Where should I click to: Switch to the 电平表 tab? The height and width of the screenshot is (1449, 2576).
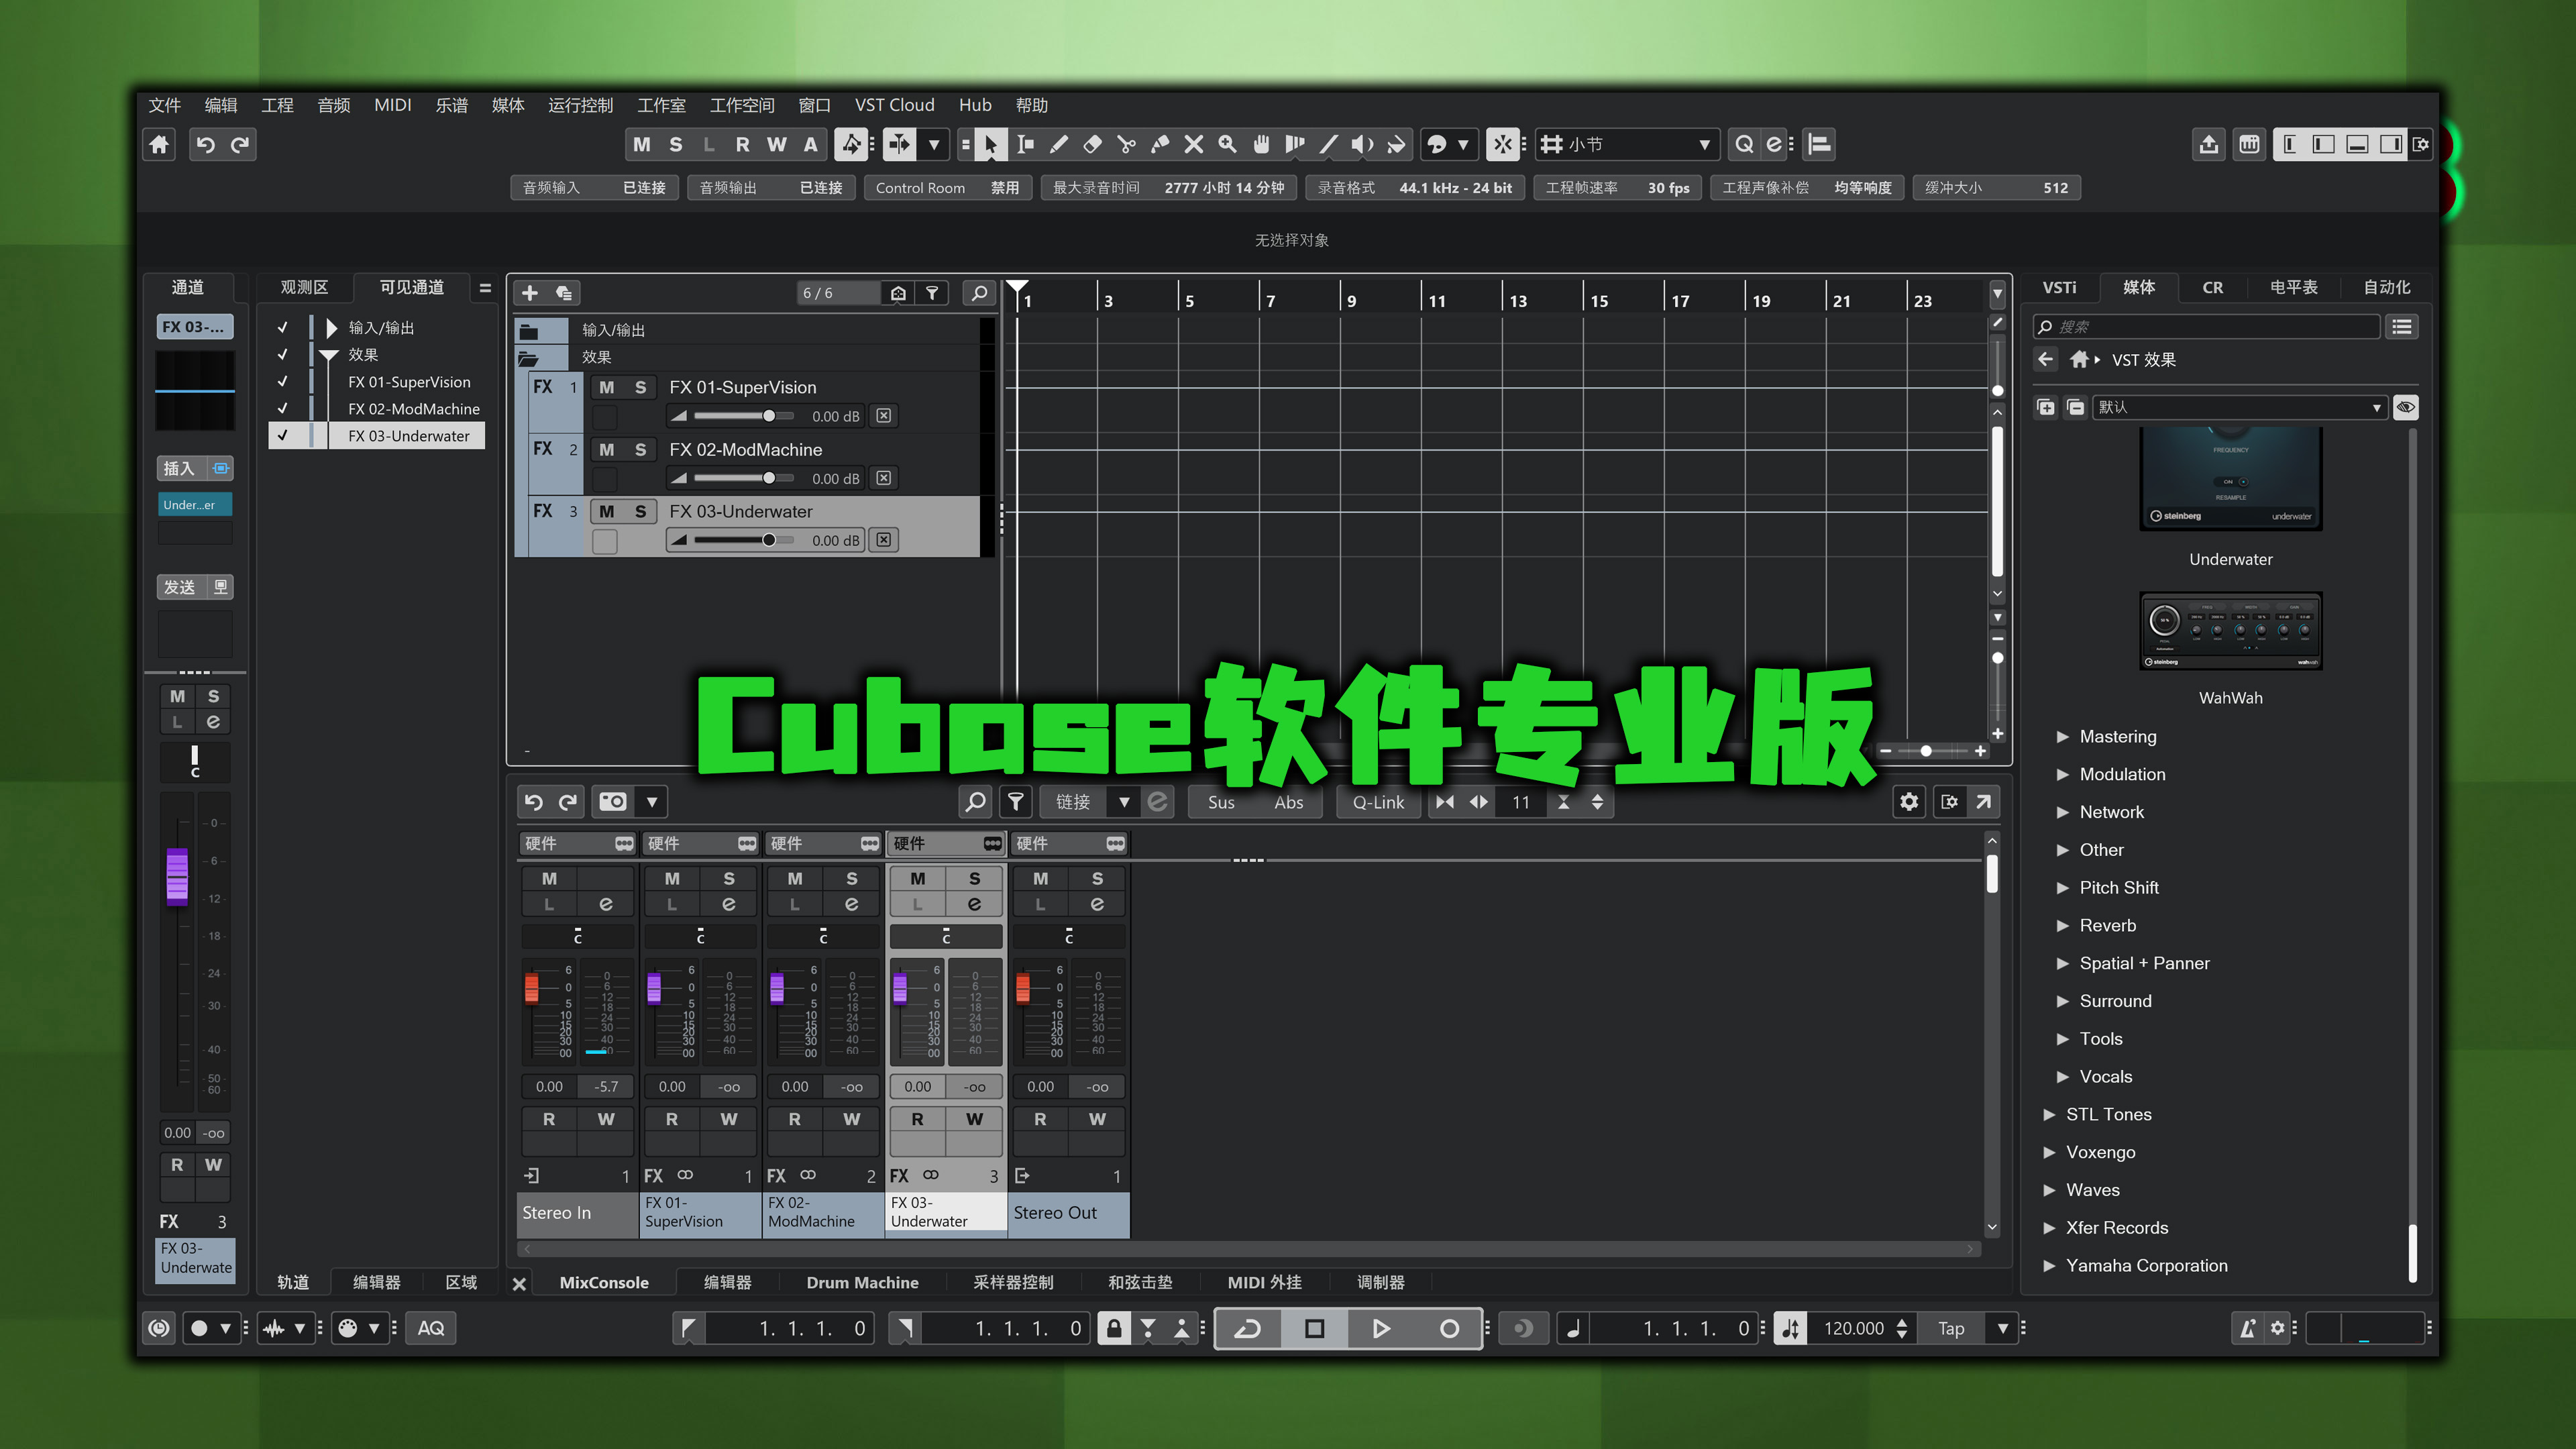2294,287
